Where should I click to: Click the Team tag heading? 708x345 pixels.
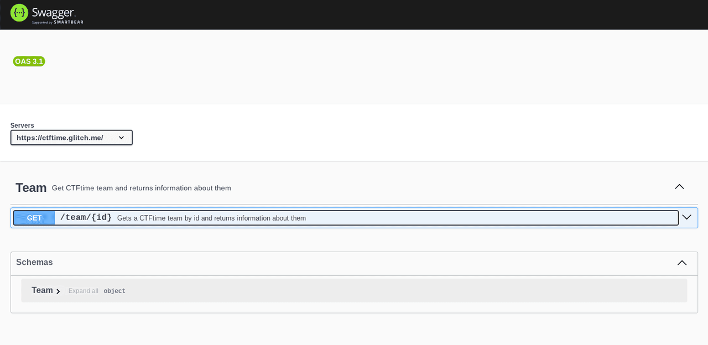(31, 188)
